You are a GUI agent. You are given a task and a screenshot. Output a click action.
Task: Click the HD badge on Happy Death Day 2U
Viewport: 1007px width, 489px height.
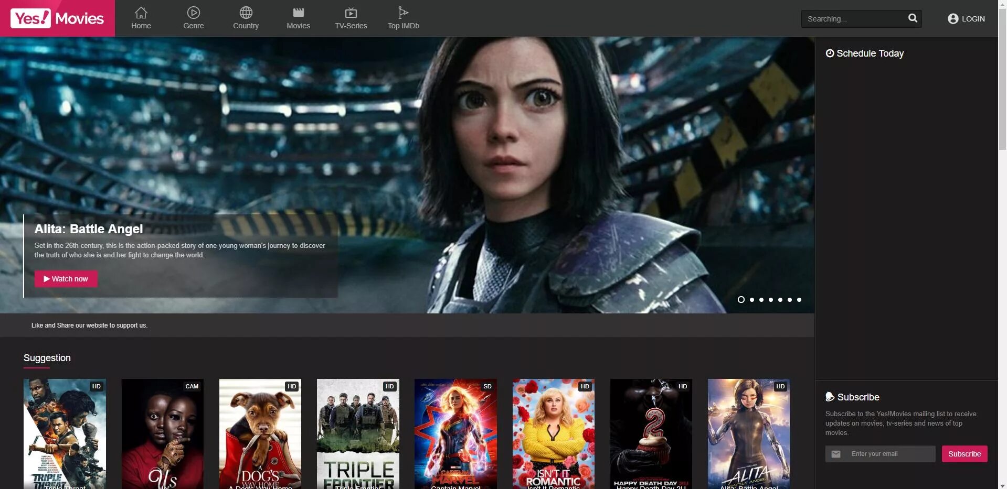point(683,386)
